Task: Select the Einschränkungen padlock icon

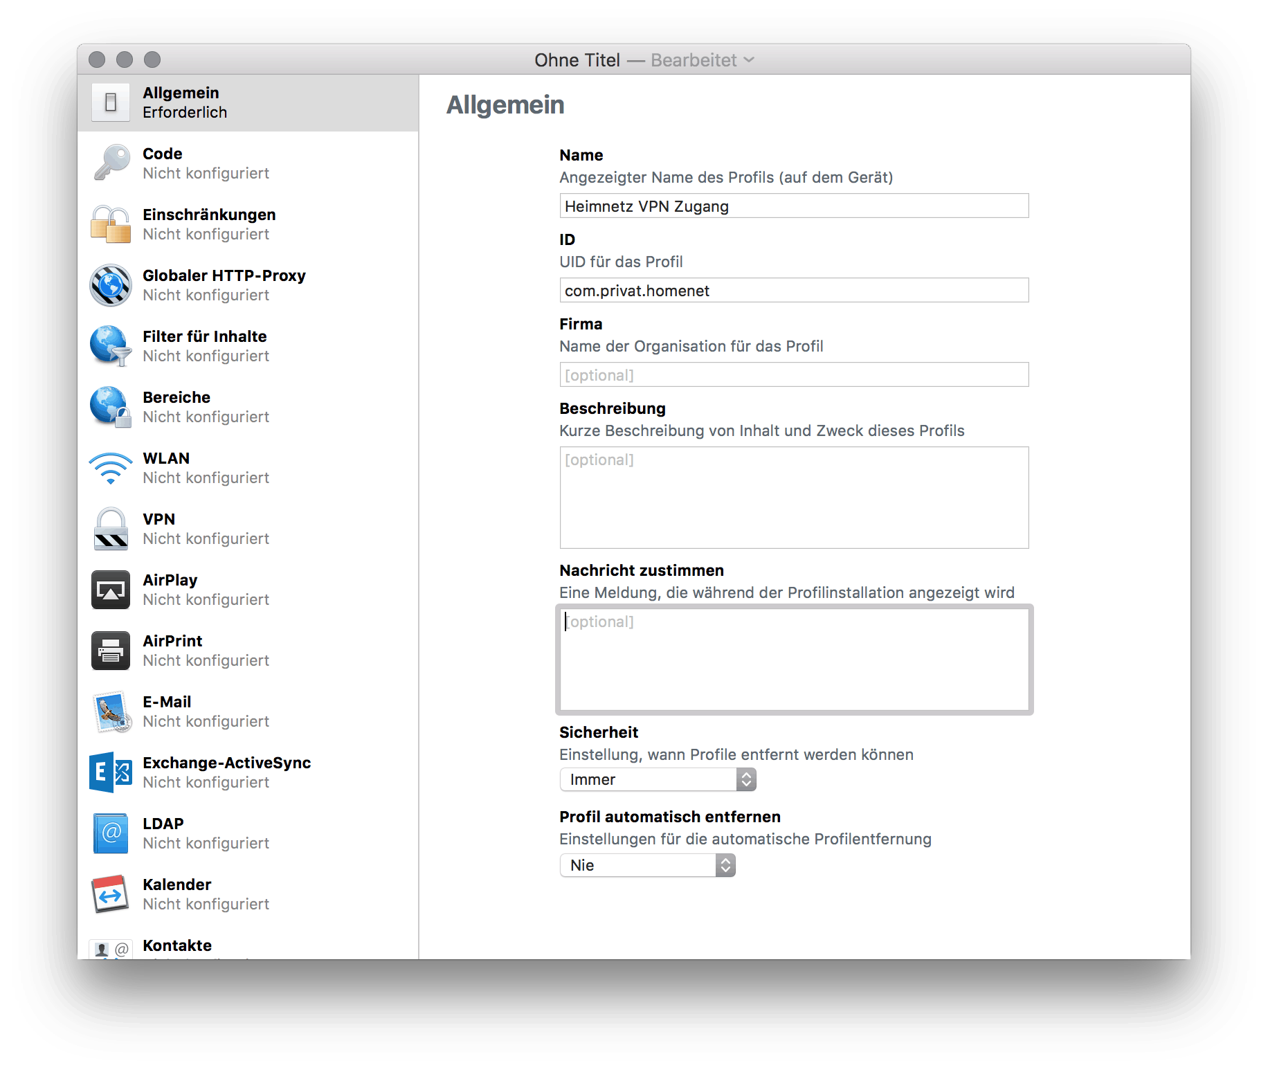Action: click(x=111, y=224)
